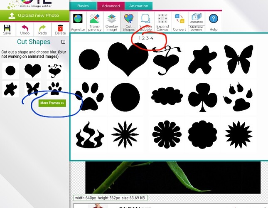Viewport: 268px width, 208px height.
Task: Pick the butterfly shape in grid
Action: (x=238, y=59)
